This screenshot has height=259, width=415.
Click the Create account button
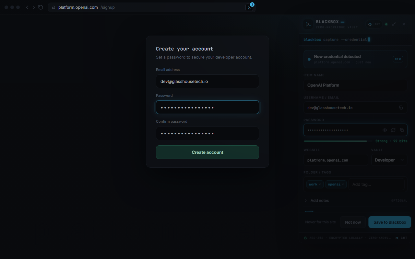point(207,152)
